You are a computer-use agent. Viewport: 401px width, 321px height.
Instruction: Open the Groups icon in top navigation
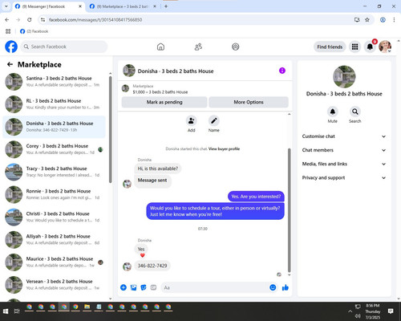(x=236, y=47)
